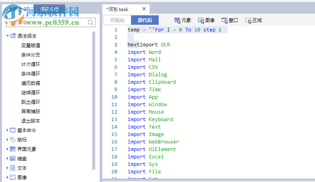The width and height of the screenshot is (315, 182).
Task: Click the 'import UiElement' code line
Action: (x=152, y=149)
